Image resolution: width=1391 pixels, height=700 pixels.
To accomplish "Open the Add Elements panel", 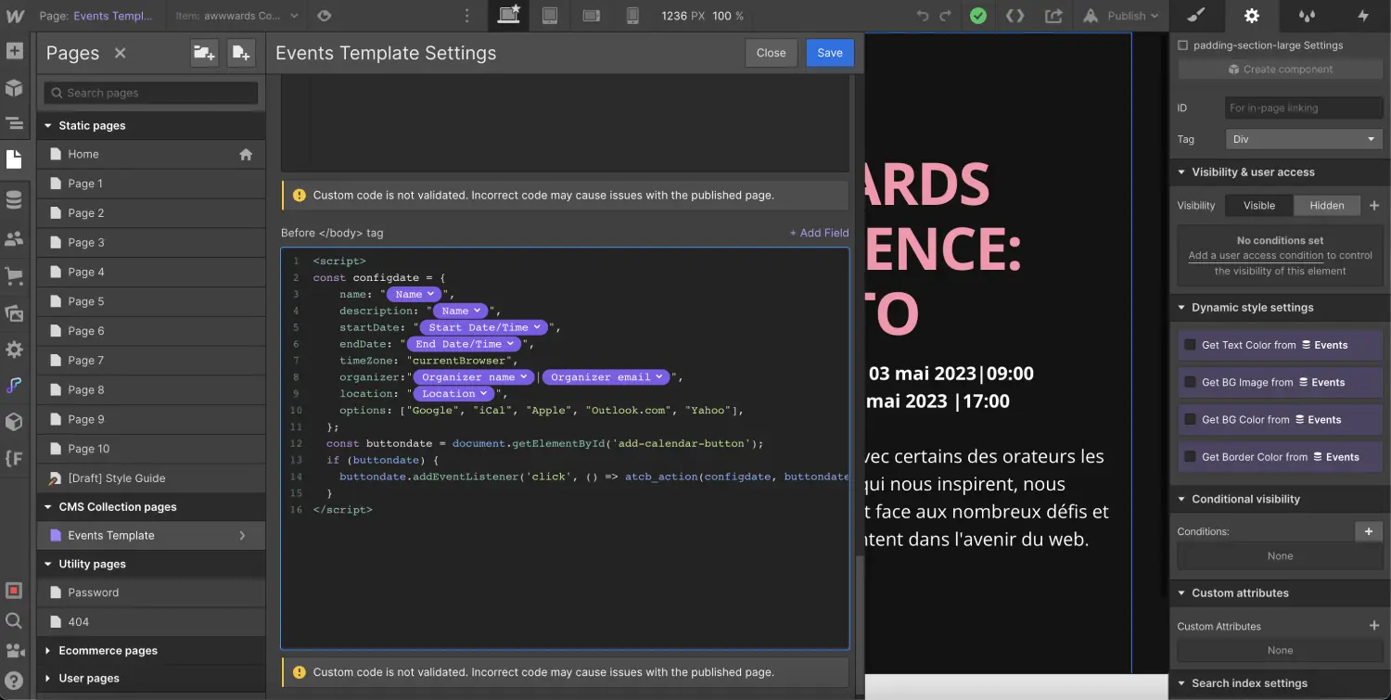I will (x=14, y=51).
